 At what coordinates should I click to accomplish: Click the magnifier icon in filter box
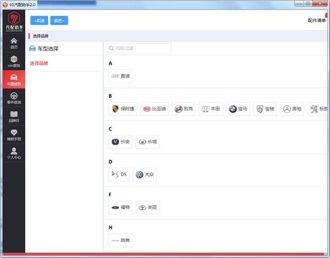pos(111,48)
